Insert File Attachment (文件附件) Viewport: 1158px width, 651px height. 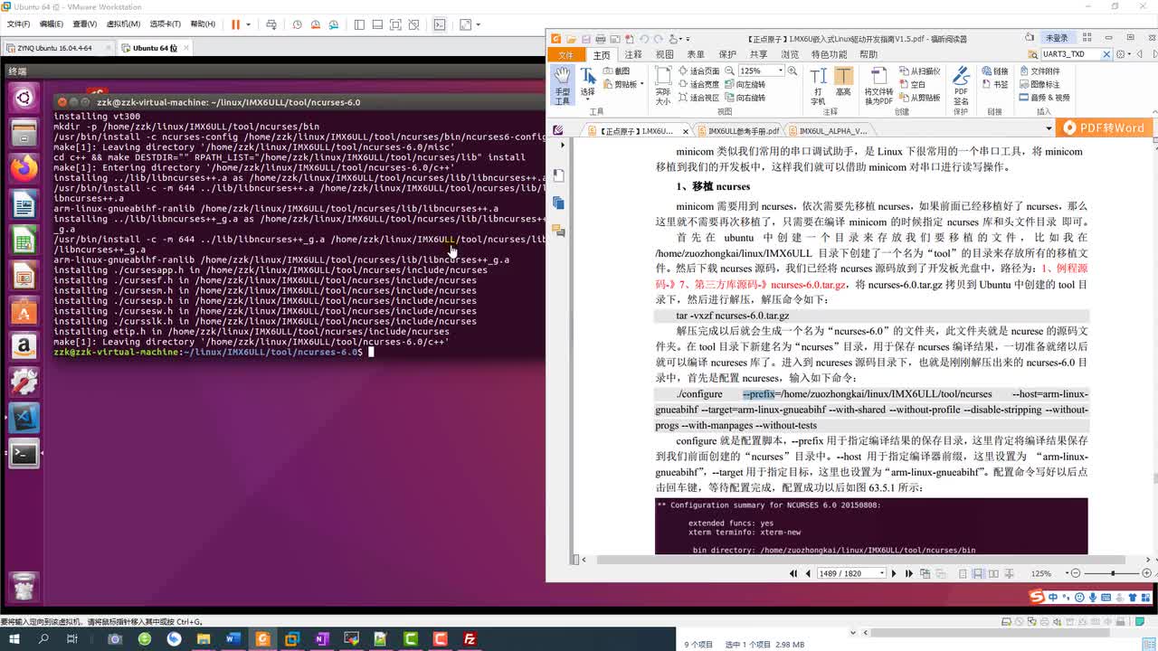click(x=1039, y=71)
